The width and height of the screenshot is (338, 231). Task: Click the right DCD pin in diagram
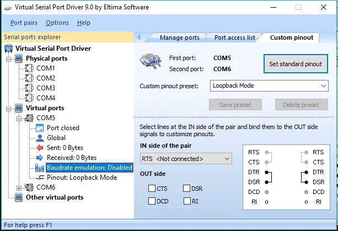coord(306,192)
